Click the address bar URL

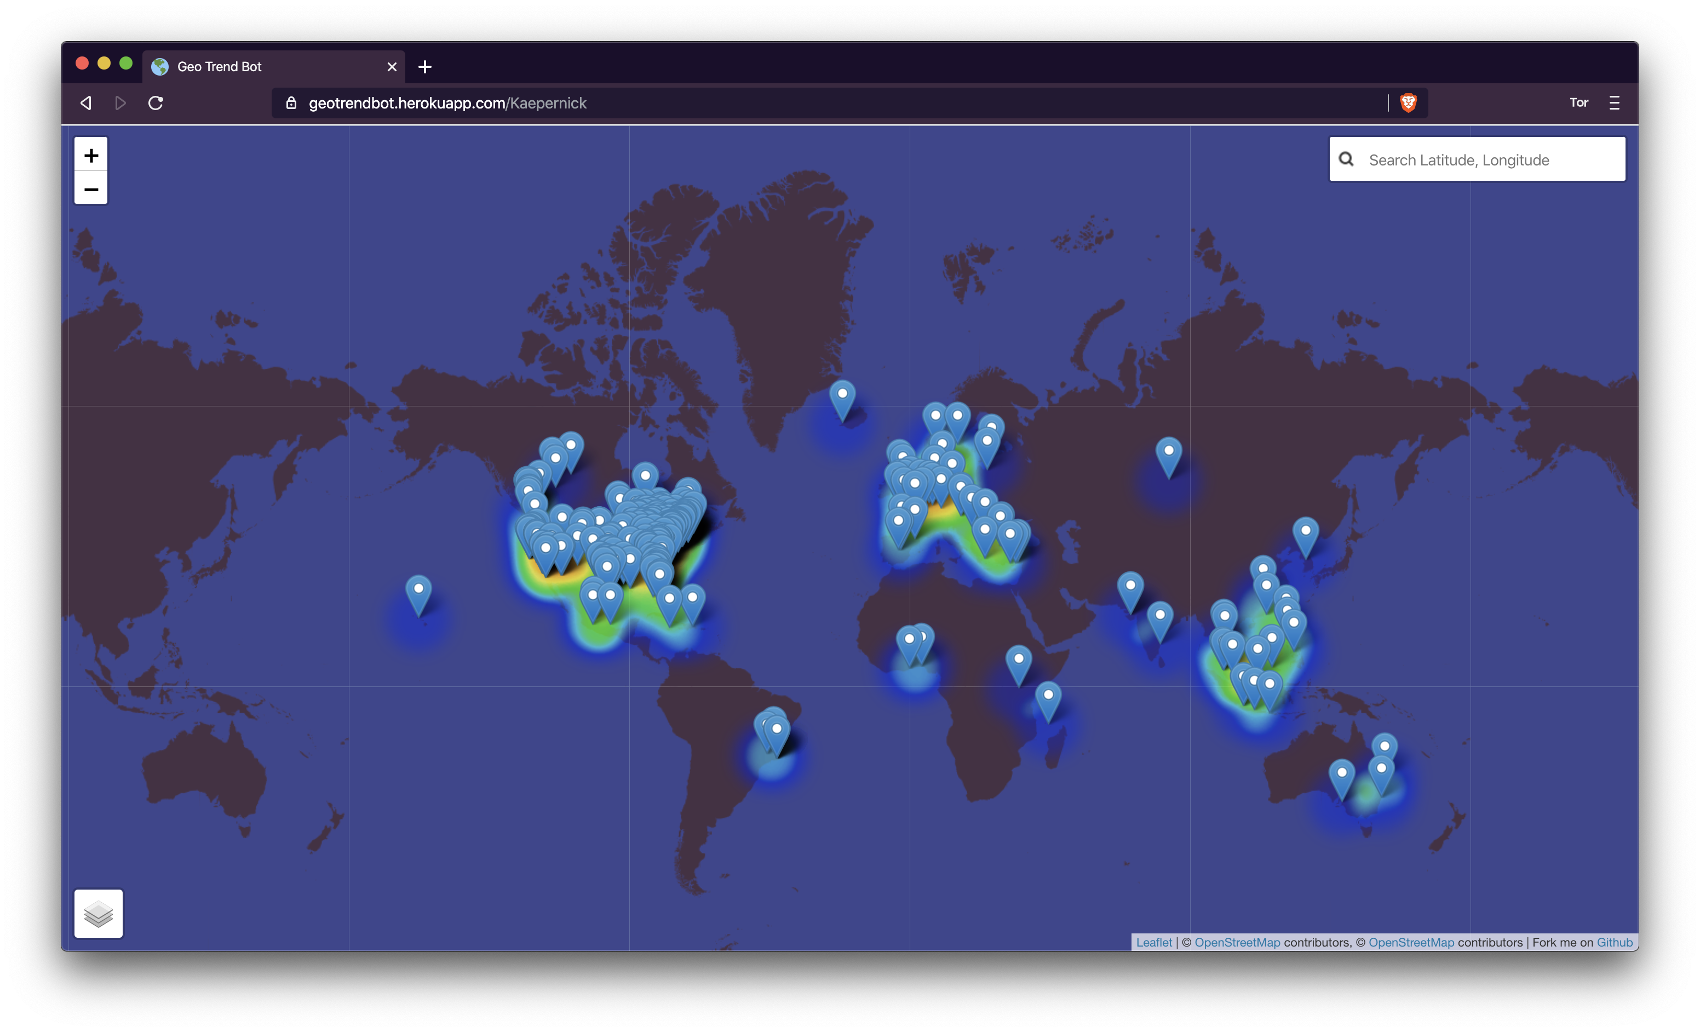[x=447, y=103]
